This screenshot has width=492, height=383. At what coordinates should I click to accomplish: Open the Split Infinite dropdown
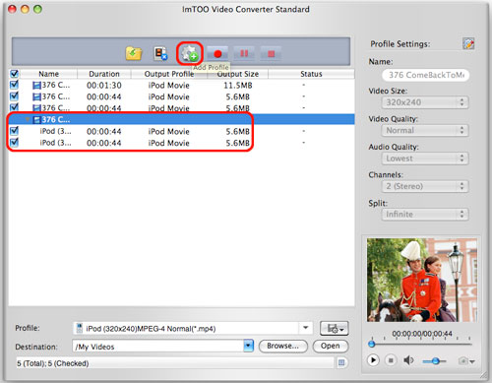coord(425,214)
